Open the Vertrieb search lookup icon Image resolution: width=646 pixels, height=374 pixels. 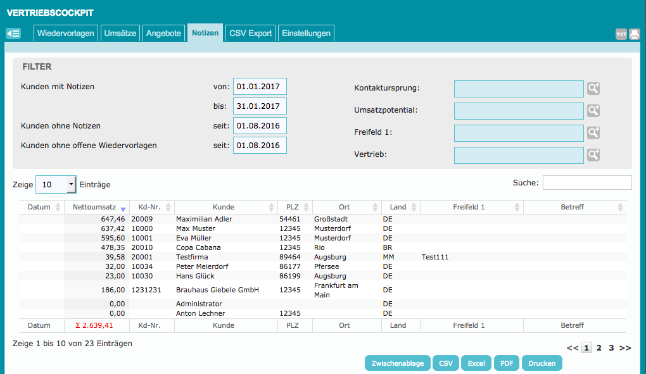[593, 154]
